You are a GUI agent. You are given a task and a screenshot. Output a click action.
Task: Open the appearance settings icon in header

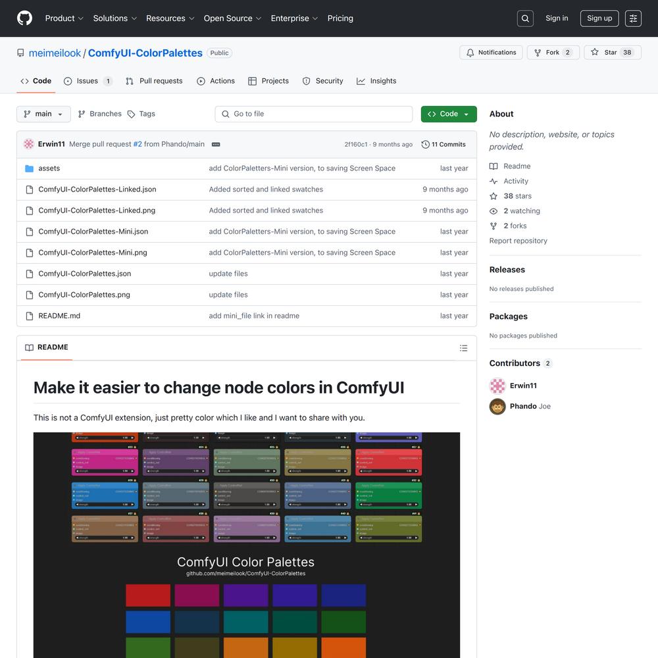[x=633, y=18]
